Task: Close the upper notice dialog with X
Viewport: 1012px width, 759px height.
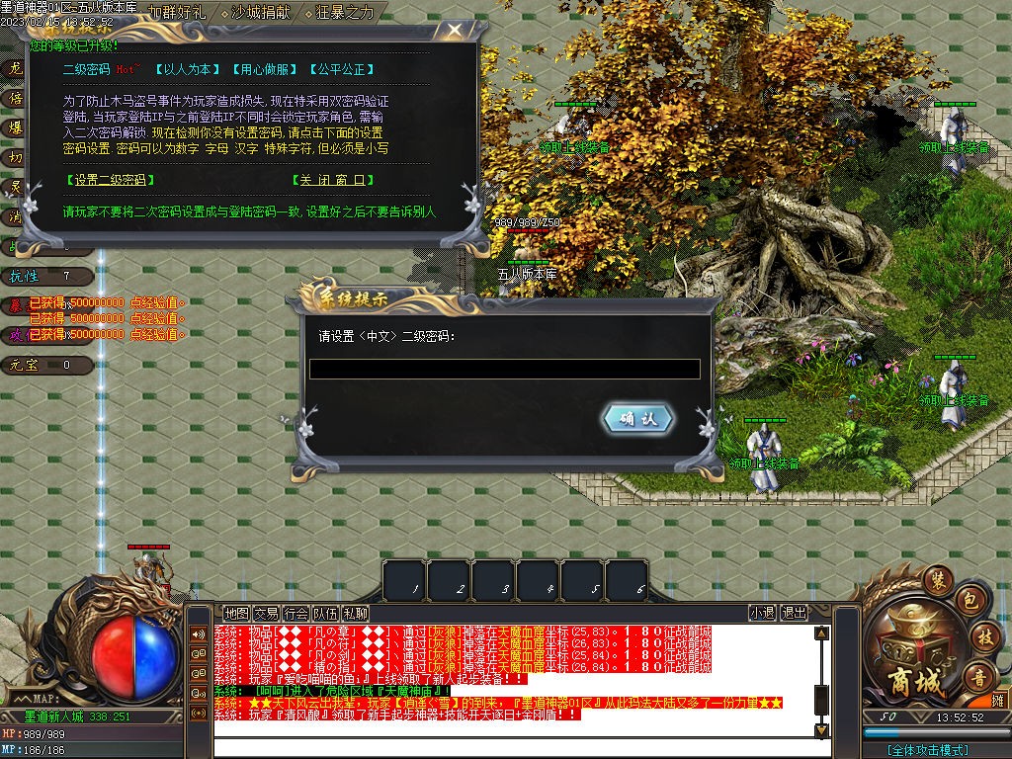Action: (x=455, y=31)
